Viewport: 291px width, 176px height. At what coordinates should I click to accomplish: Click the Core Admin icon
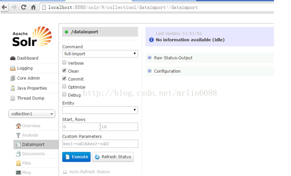(13, 78)
